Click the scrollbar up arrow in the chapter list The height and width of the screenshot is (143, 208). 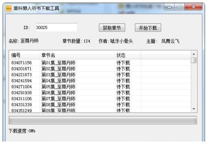click(x=194, y=54)
